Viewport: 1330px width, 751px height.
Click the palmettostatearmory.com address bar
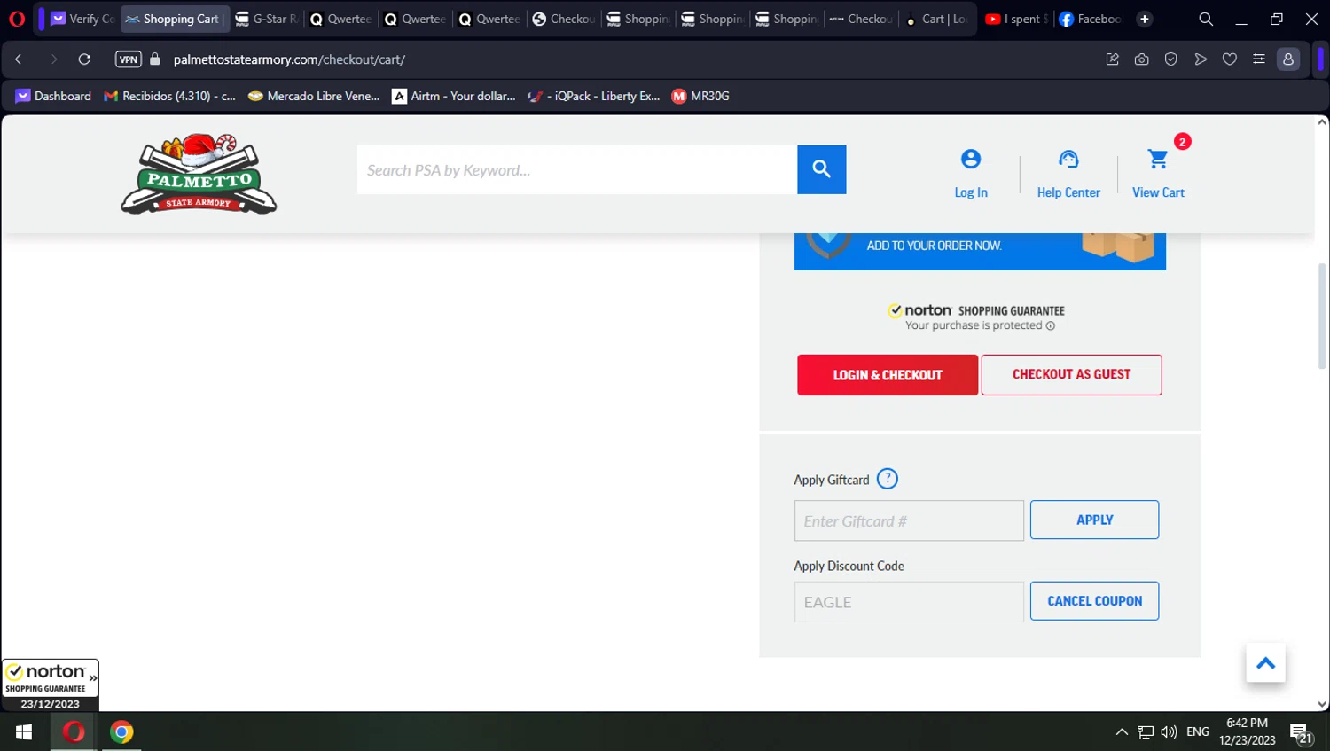click(x=289, y=59)
